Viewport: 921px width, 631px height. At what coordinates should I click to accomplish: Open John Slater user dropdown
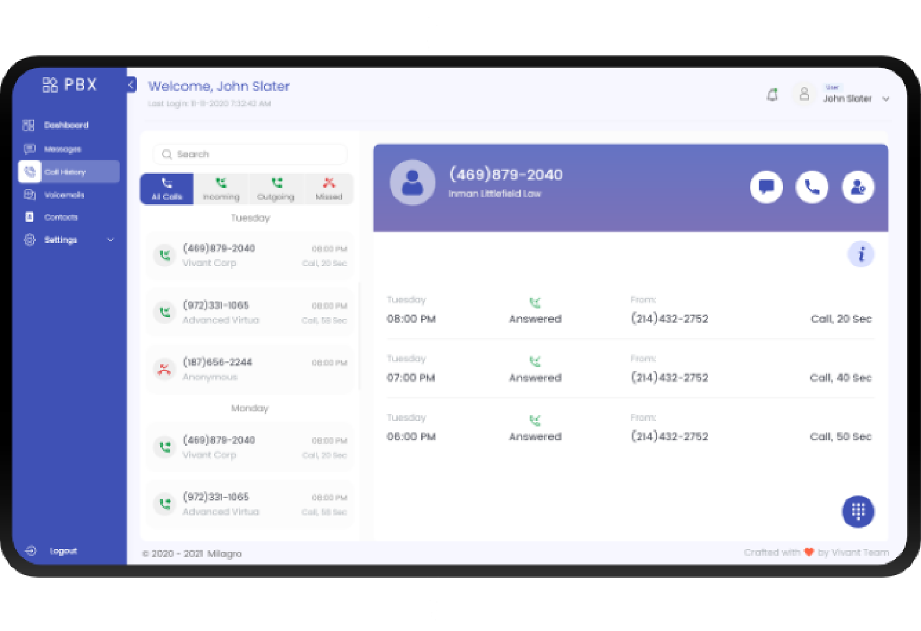[886, 99]
